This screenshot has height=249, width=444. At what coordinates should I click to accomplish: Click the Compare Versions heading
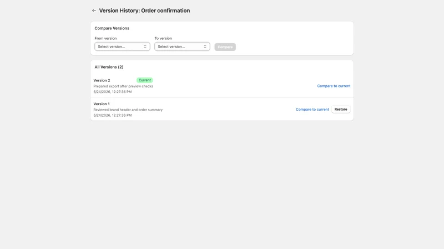point(112,28)
